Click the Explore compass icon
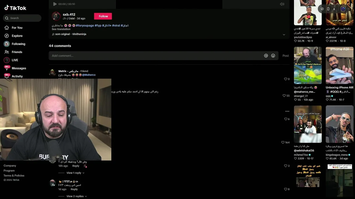Image resolution: width=355 pixels, height=199 pixels. pyautogui.click(x=7, y=36)
